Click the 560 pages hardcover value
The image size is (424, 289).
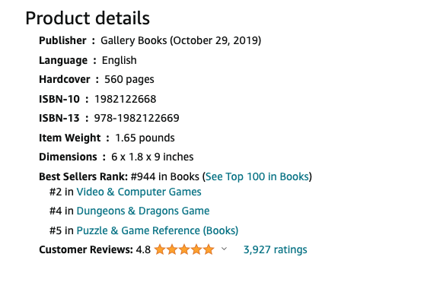[129, 80]
